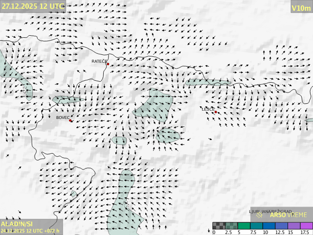
Task: Pick the purple 15 legend swatch
Action: tap(294, 226)
